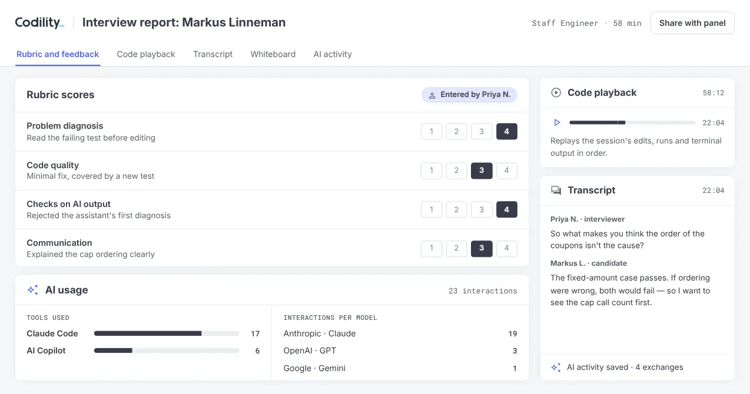This screenshot has width=750, height=394.
Task: Click the OpenAI · GPT row
Action: [400, 350]
